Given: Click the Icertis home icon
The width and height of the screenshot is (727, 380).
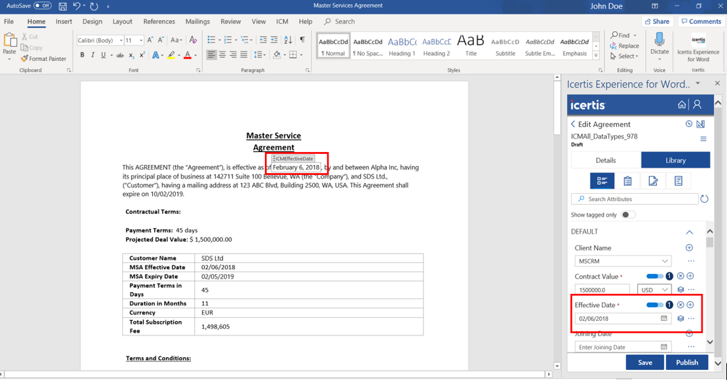Looking at the screenshot, I should 681,105.
